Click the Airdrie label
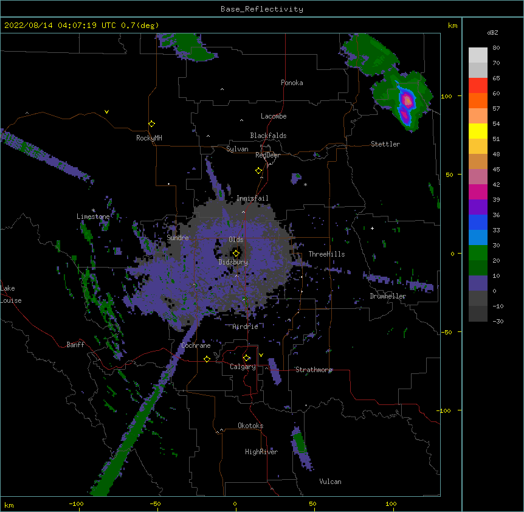 click(246, 327)
